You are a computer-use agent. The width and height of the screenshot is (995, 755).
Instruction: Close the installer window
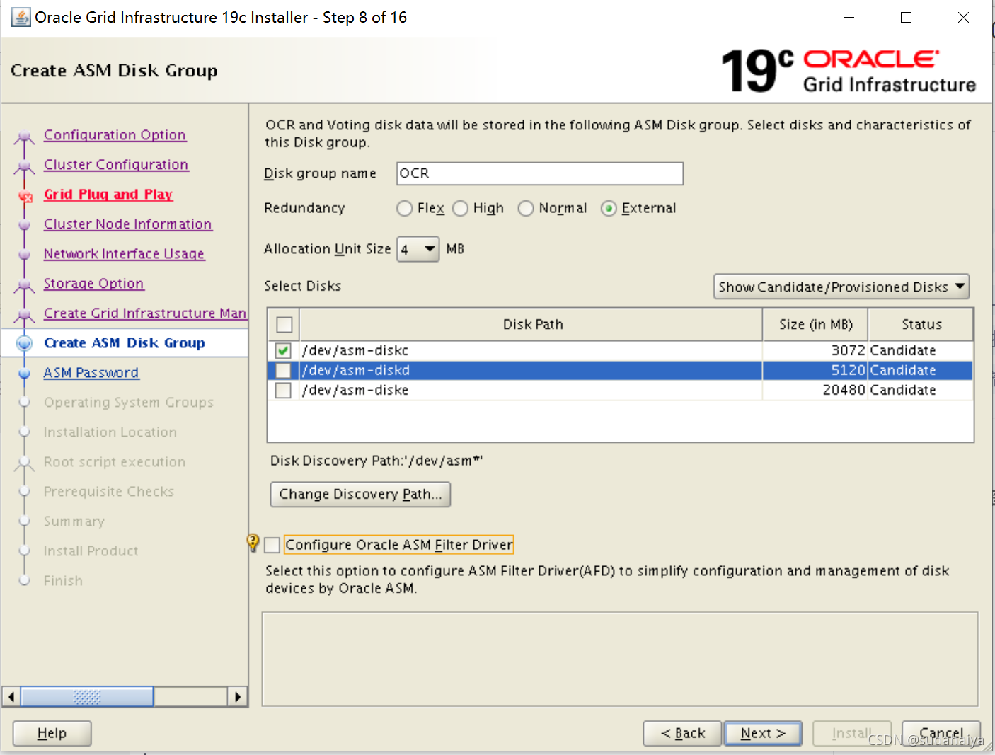(963, 18)
